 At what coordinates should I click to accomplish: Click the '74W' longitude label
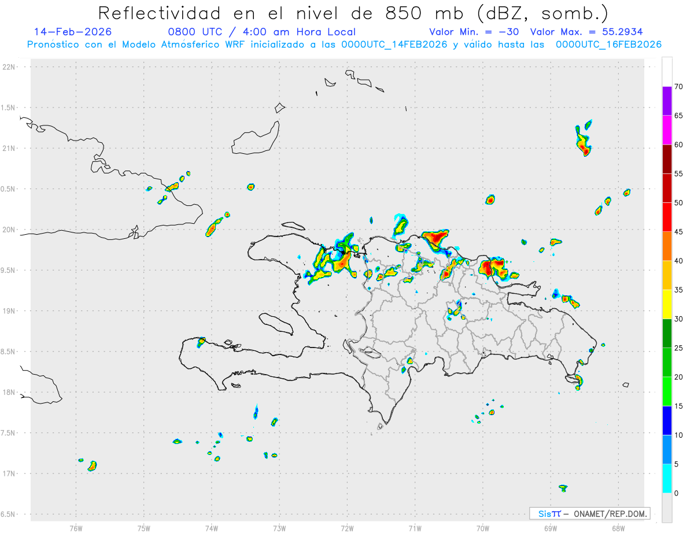pos(212,528)
